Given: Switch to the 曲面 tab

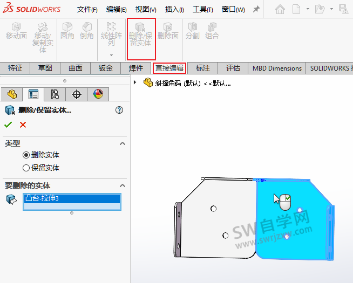Looking at the screenshot, I should (75, 68).
